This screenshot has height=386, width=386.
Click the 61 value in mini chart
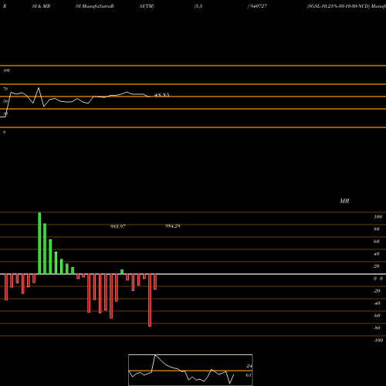point(249,375)
